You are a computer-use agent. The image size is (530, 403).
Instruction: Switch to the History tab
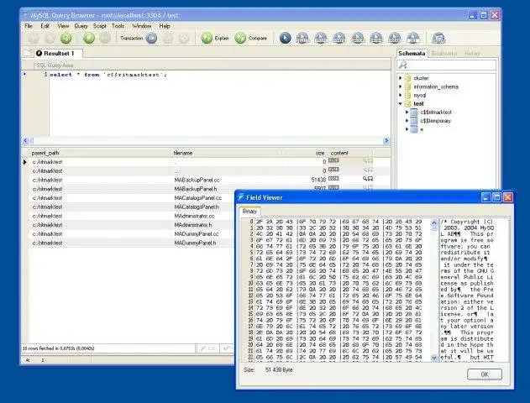(x=472, y=54)
